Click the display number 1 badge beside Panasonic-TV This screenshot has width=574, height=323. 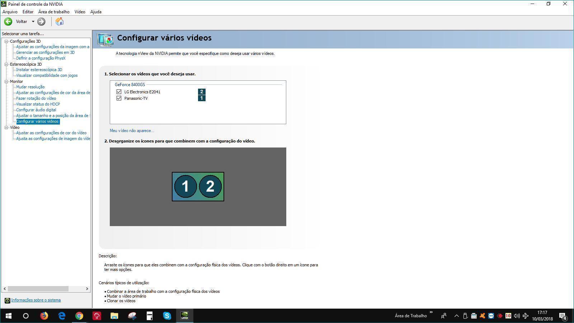click(x=202, y=98)
